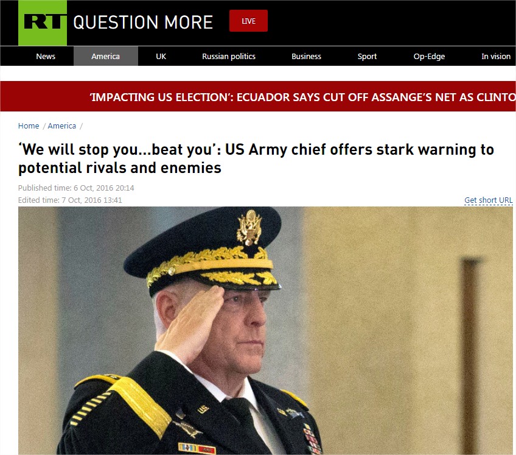Open the Sport section

pos(368,56)
